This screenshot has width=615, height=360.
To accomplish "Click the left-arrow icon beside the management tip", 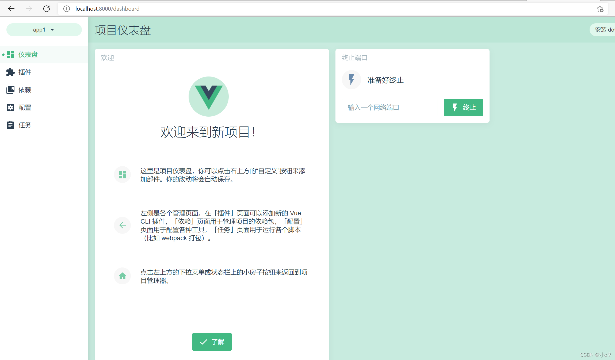I will [x=122, y=225].
